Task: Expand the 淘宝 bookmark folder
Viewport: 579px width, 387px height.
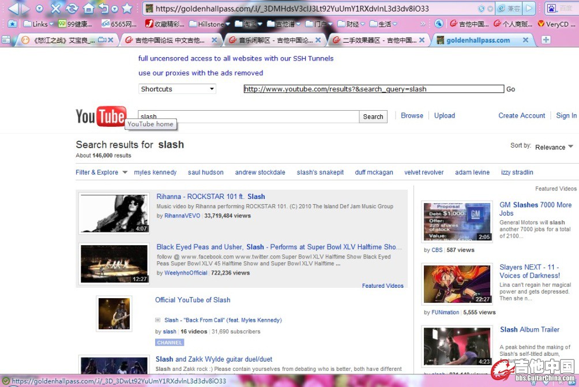Action: click(x=249, y=24)
